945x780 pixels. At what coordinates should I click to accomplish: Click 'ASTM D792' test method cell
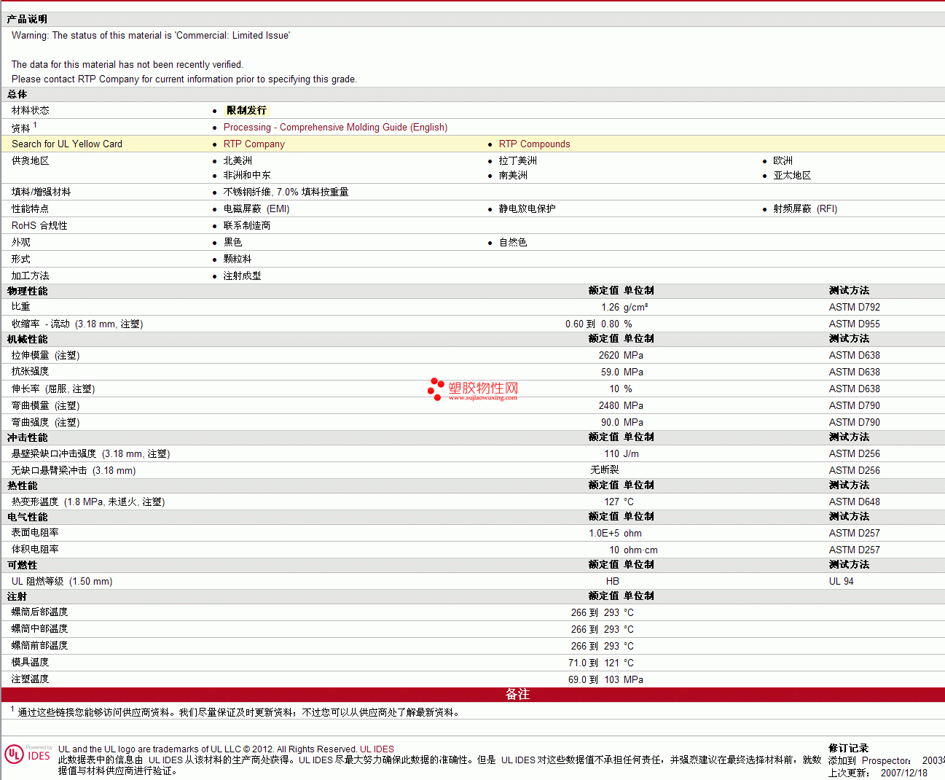(854, 307)
